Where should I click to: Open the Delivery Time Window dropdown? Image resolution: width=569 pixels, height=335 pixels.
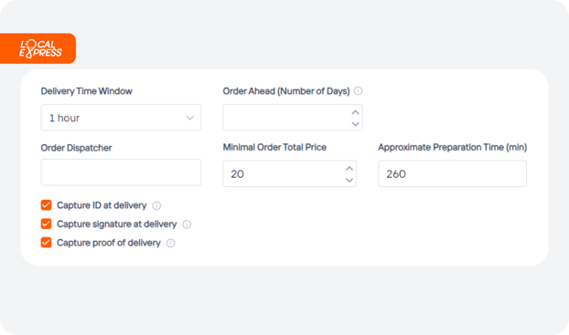tap(121, 118)
